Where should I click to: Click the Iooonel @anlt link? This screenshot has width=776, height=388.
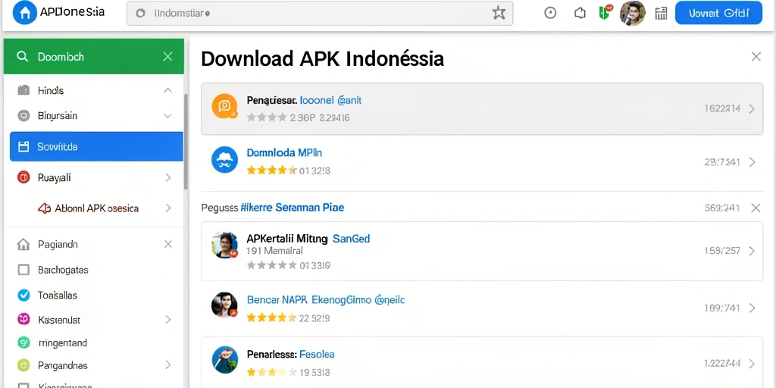(330, 100)
